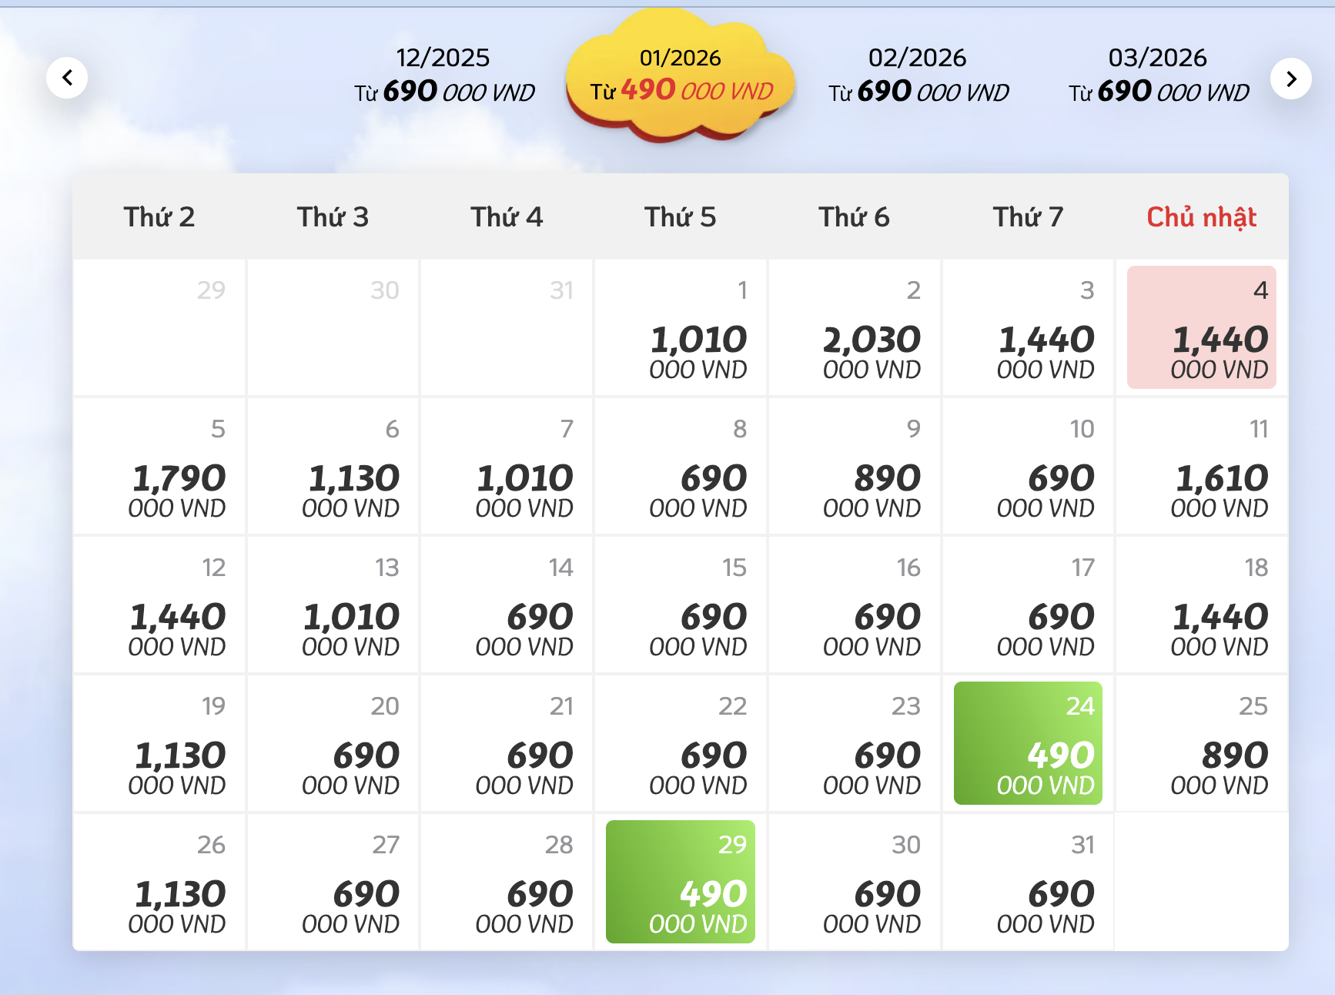Switch to the 02/2026 month tab
Viewport: 1335px width, 995px height.
point(918,75)
